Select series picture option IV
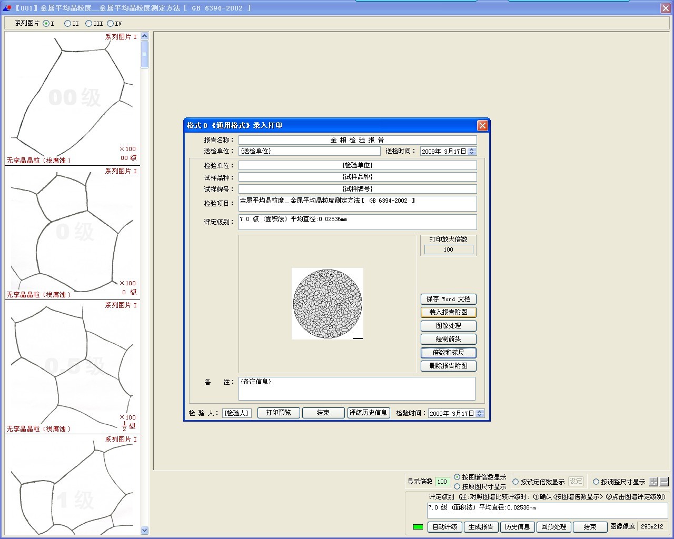 110,24
